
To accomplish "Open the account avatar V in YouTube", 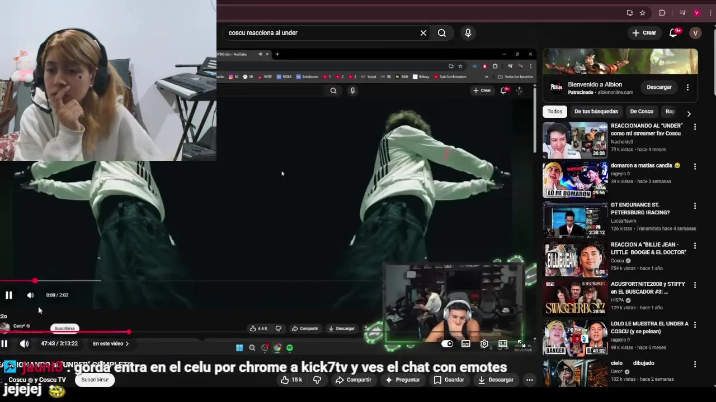I will tap(695, 33).
